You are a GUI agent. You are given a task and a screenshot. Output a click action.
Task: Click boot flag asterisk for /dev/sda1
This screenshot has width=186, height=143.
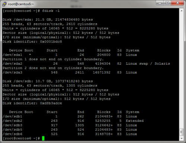tap(30, 55)
